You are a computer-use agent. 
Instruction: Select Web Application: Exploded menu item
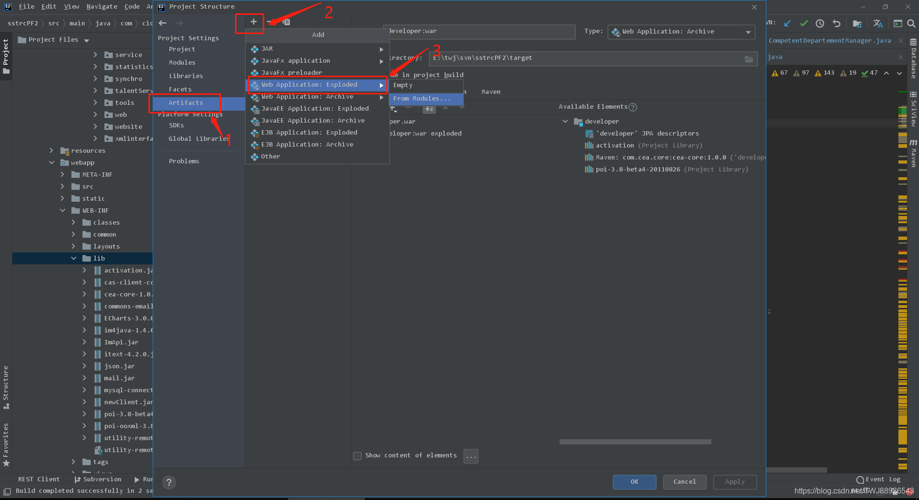[x=317, y=85]
